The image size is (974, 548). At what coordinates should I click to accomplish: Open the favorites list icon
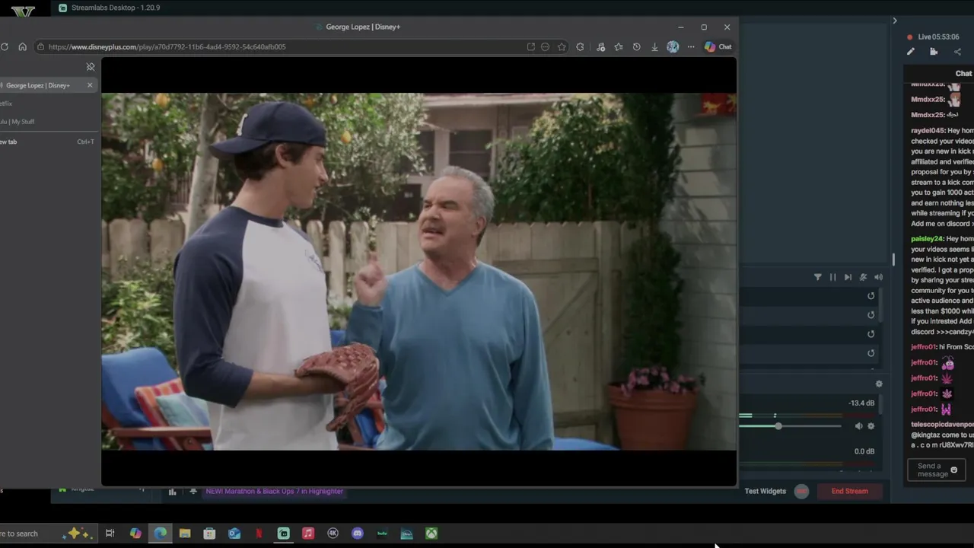619,46
